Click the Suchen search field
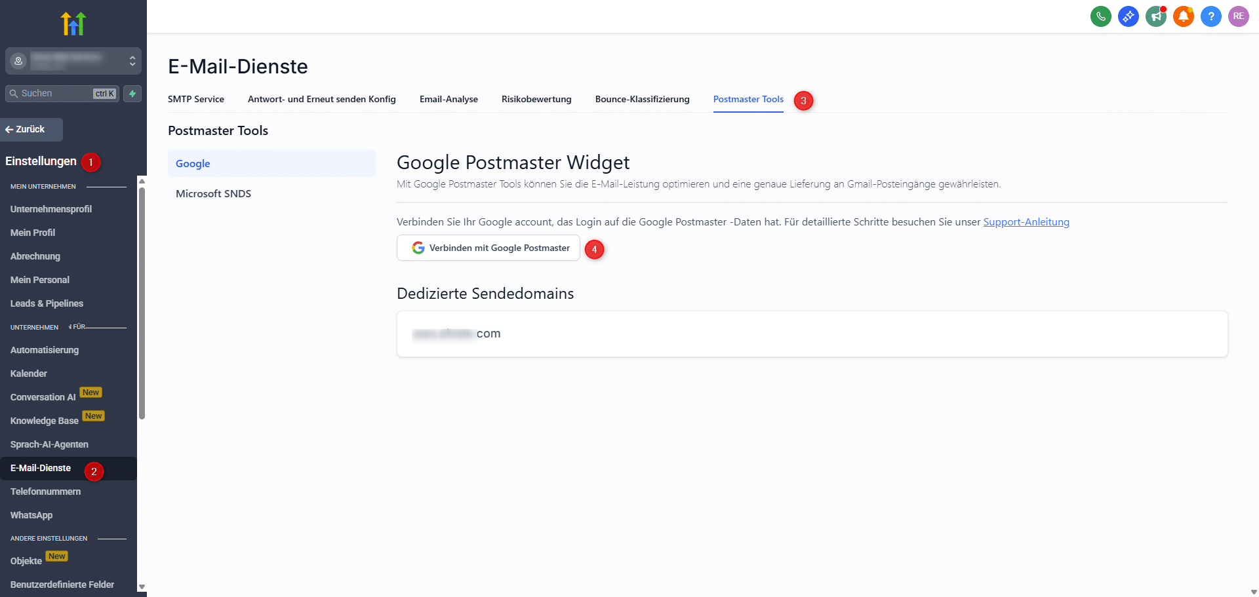This screenshot has width=1259, height=597. tap(62, 94)
